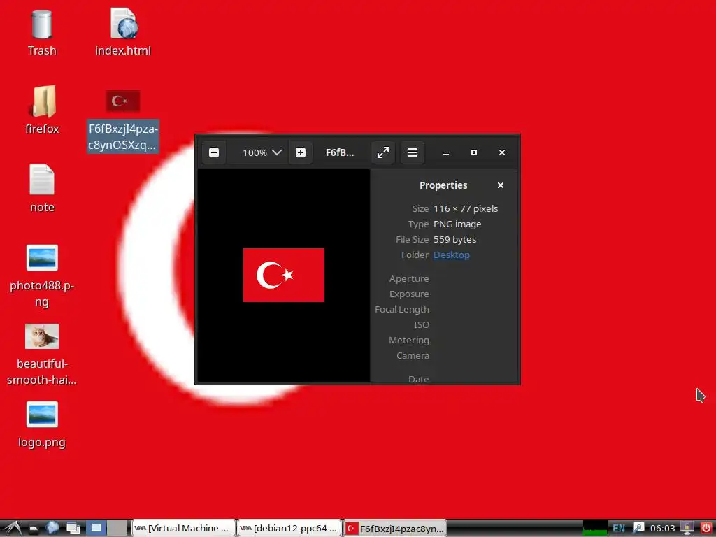Click the Turkish flag image in viewer
Viewport: 716px width, 537px height.
click(x=284, y=275)
